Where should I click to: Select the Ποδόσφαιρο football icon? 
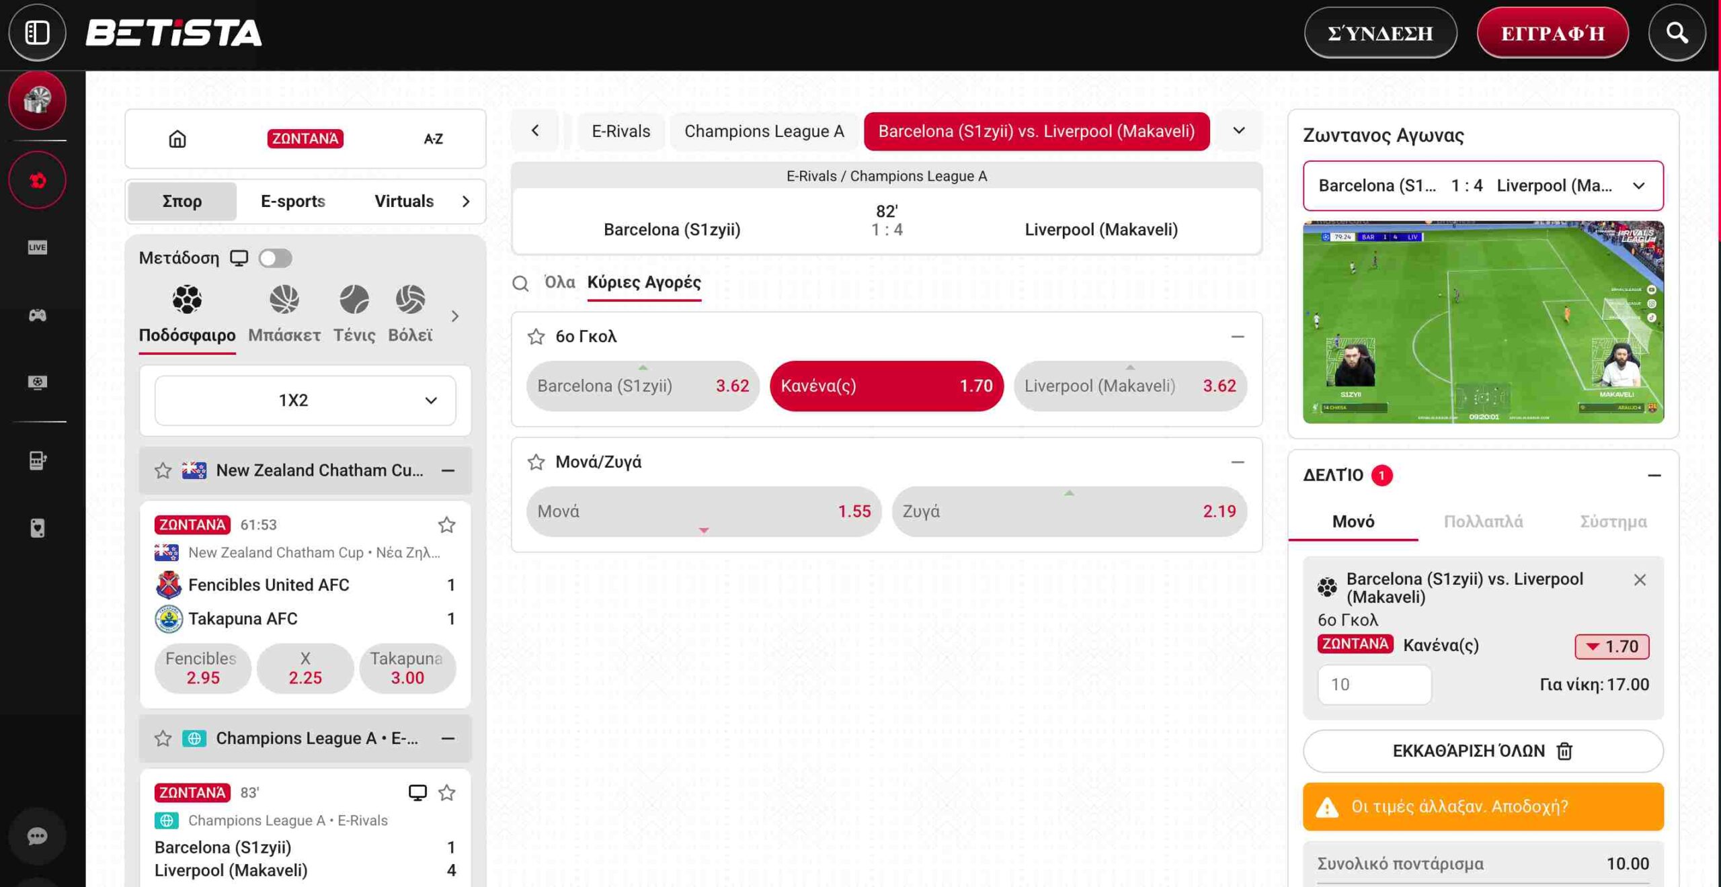pos(187,299)
